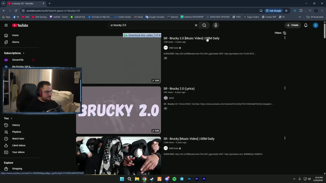This screenshot has height=183, width=326.
Task: Close the sr brucky 2.0 YouTube tab
Action: click(43, 4)
